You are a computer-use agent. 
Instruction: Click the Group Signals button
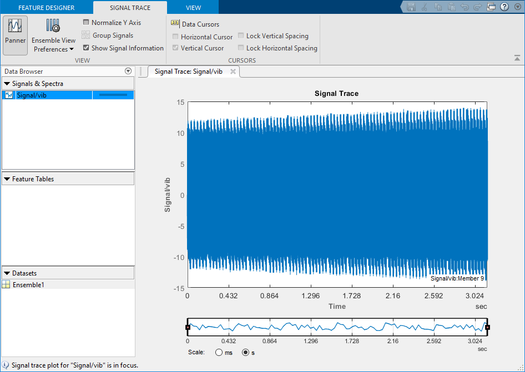(108, 35)
